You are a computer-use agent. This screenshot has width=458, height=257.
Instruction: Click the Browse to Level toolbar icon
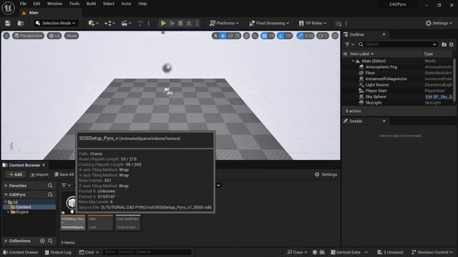21,23
